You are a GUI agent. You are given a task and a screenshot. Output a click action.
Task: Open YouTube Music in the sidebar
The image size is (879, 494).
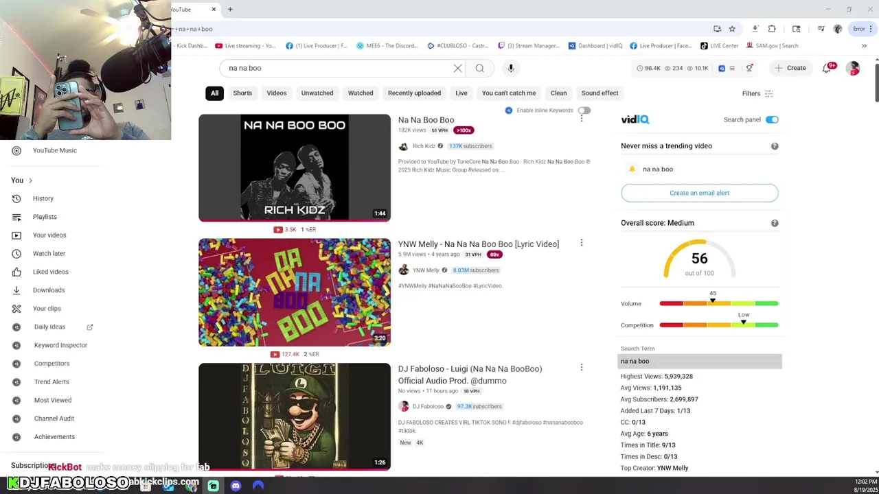pos(55,150)
